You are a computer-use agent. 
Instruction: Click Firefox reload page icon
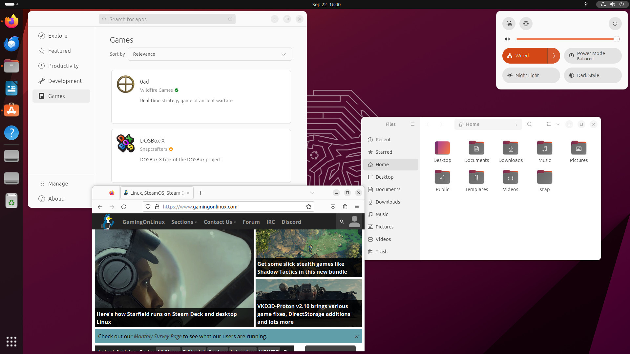pos(124,207)
